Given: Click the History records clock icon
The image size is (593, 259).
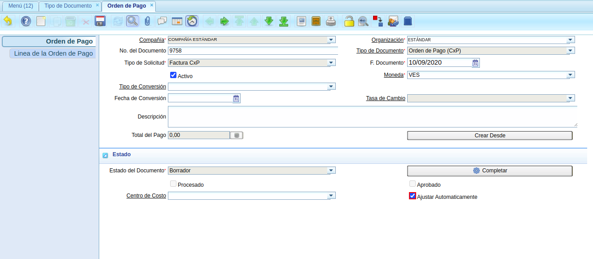Looking at the screenshot, I should (x=192, y=21).
